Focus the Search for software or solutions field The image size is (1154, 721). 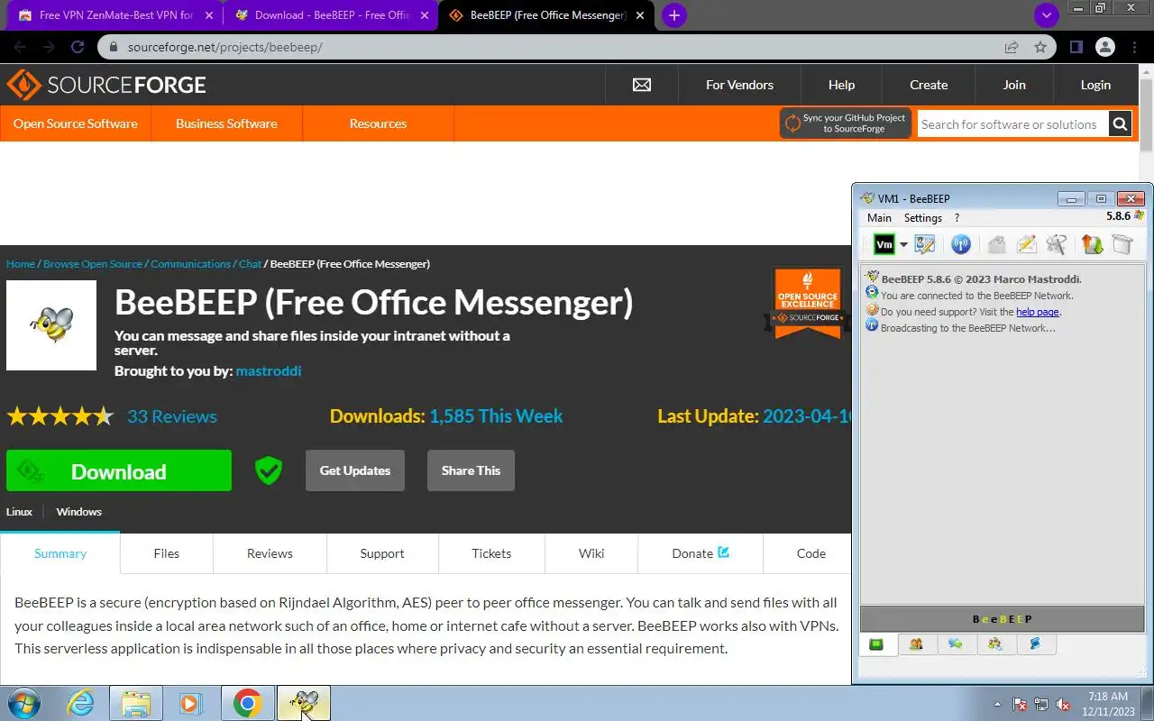(x=1013, y=124)
